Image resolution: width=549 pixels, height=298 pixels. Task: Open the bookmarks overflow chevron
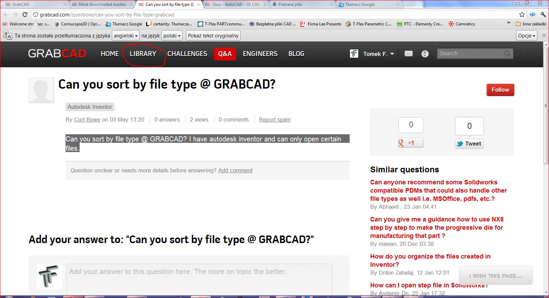[509, 23]
